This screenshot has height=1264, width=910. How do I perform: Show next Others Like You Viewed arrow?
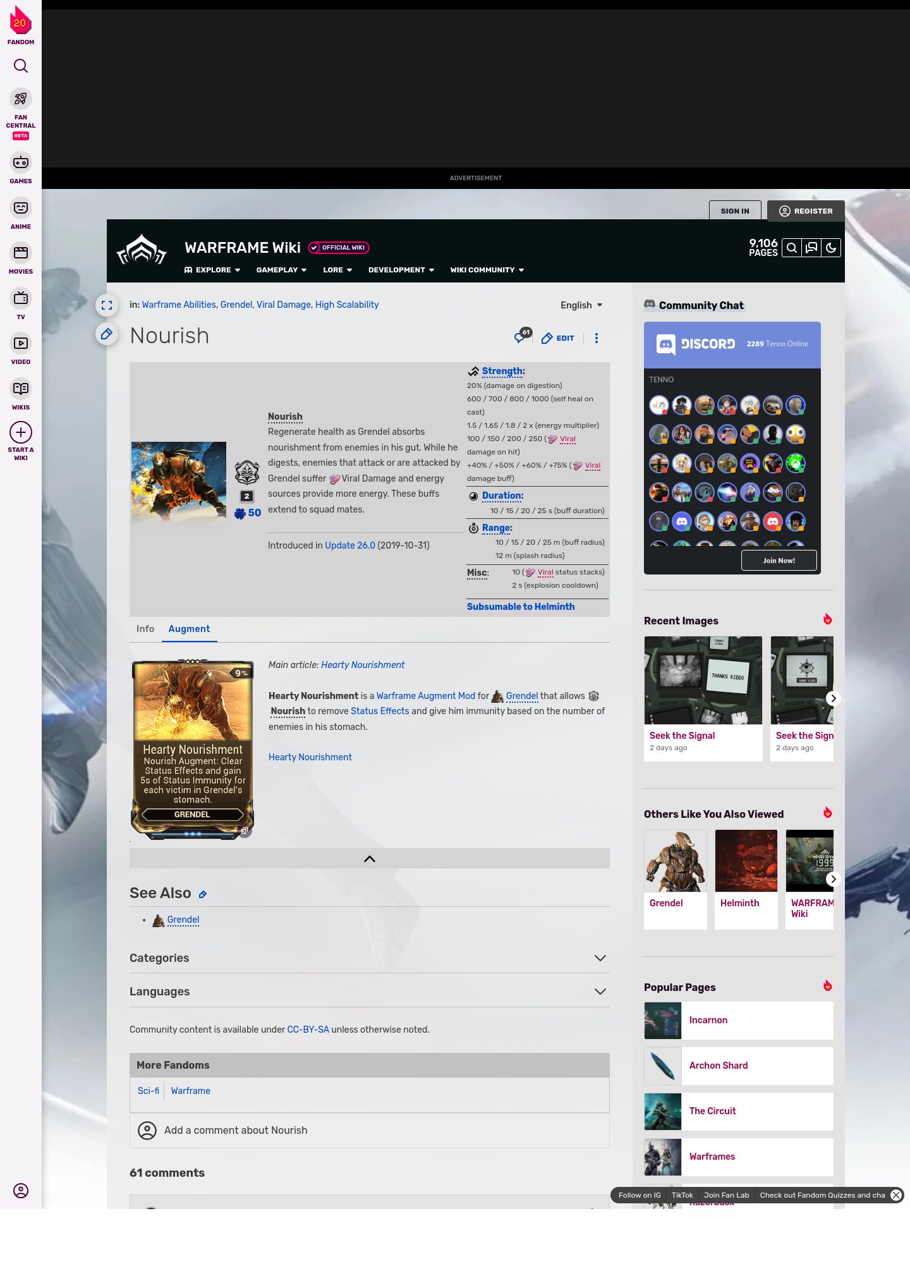click(x=833, y=879)
